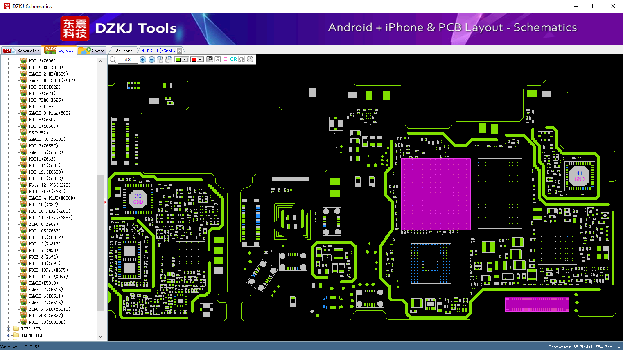This screenshot has height=350, width=623.
Task: Click the PADS icon beside SMART 2 HD(X609)
Action: (24, 74)
